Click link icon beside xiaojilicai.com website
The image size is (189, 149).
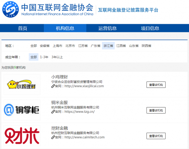pos(53,86)
